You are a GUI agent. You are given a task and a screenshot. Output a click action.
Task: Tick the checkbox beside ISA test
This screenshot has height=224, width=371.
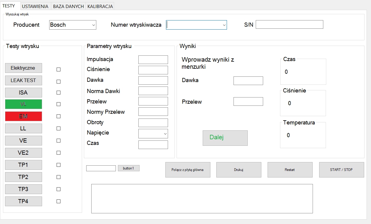[x=58, y=92]
